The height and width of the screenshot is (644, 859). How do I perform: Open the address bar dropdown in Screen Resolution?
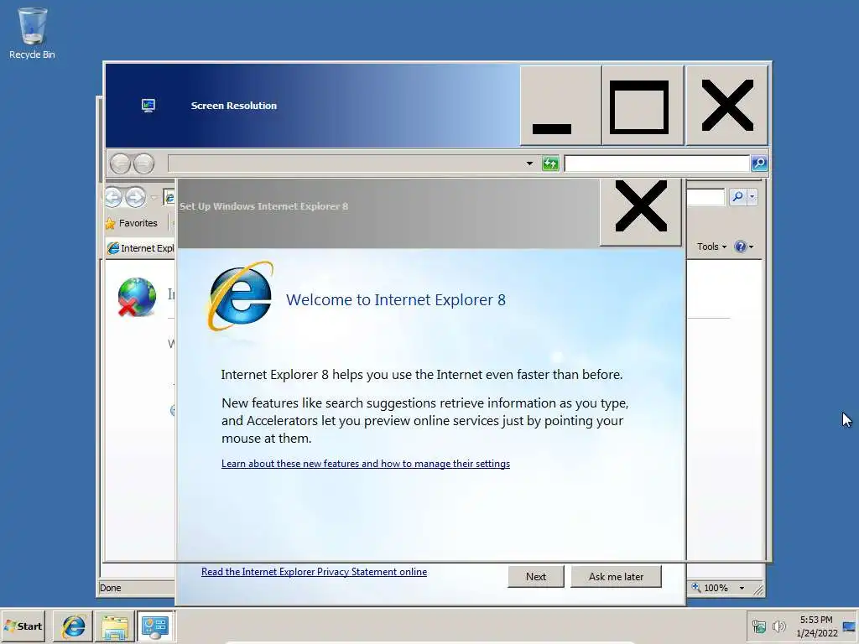tap(529, 164)
